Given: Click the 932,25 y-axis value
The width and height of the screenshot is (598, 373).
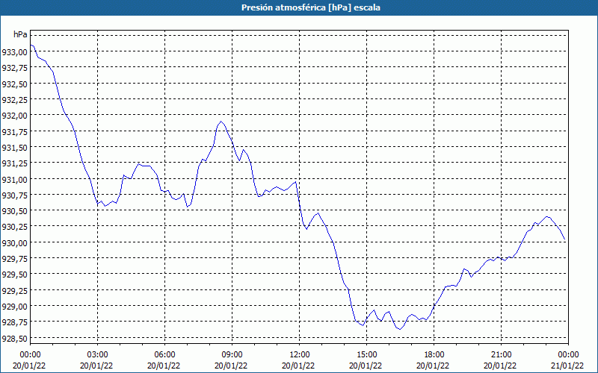Looking at the screenshot, I should (x=14, y=100).
